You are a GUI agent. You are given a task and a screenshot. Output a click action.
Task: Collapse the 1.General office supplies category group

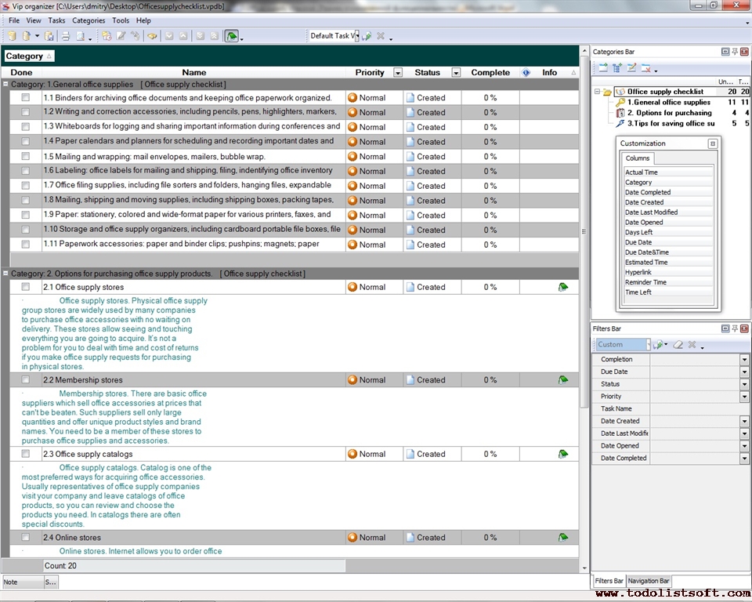coord(5,84)
